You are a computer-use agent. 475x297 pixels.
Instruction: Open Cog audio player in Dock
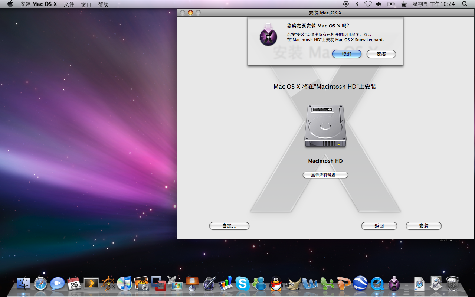tap(108, 284)
